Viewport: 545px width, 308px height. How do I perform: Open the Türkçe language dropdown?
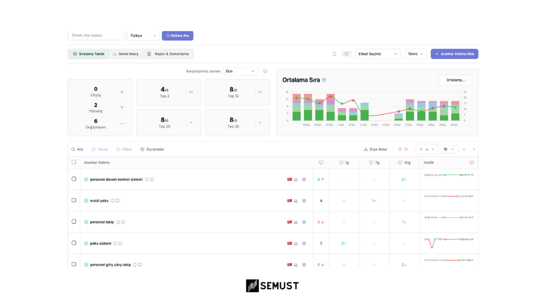point(144,36)
